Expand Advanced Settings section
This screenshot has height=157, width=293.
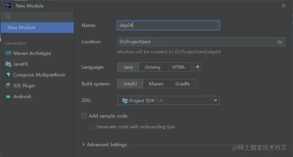pyautogui.click(x=83, y=144)
